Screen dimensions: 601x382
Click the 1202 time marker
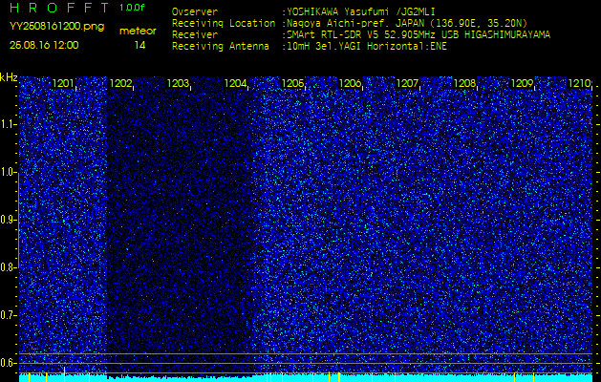[x=120, y=83]
